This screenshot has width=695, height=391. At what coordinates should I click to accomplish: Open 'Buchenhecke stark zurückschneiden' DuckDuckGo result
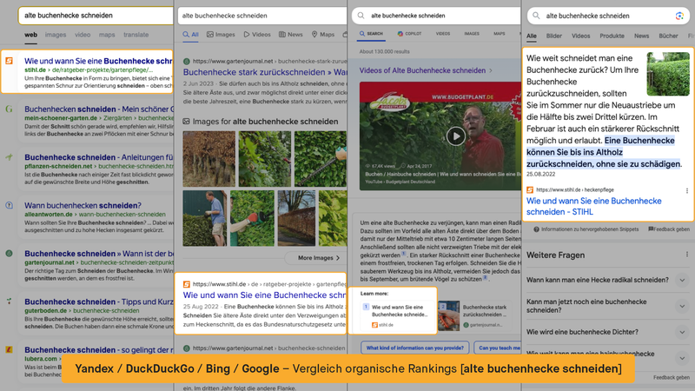point(265,72)
